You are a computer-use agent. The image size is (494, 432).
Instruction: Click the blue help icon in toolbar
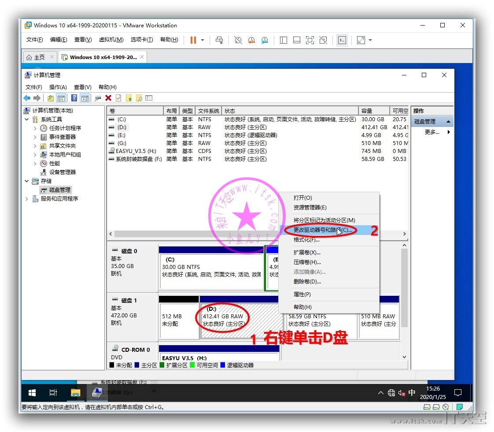[74, 98]
